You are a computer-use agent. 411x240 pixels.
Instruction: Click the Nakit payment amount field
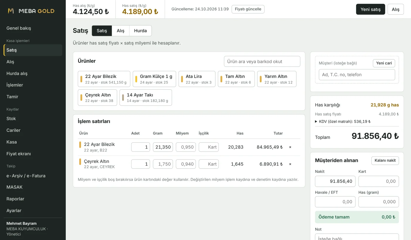[x=335, y=181]
